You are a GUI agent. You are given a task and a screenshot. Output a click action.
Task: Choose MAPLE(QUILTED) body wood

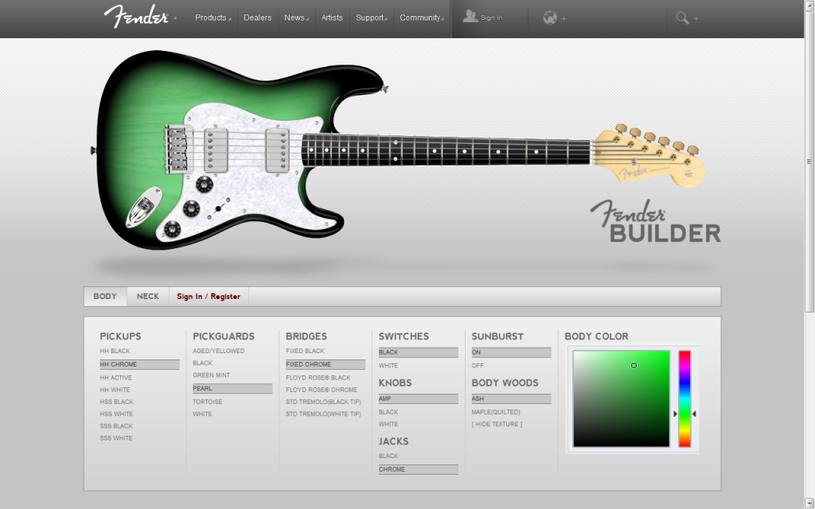tap(496, 412)
